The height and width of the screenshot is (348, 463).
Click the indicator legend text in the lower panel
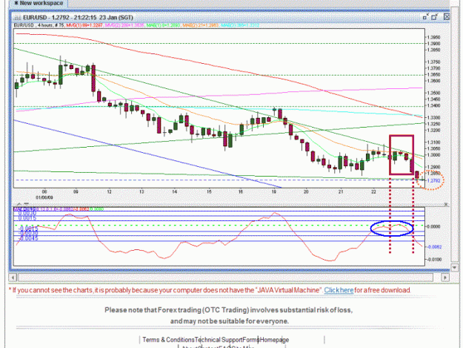[x=59, y=209]
